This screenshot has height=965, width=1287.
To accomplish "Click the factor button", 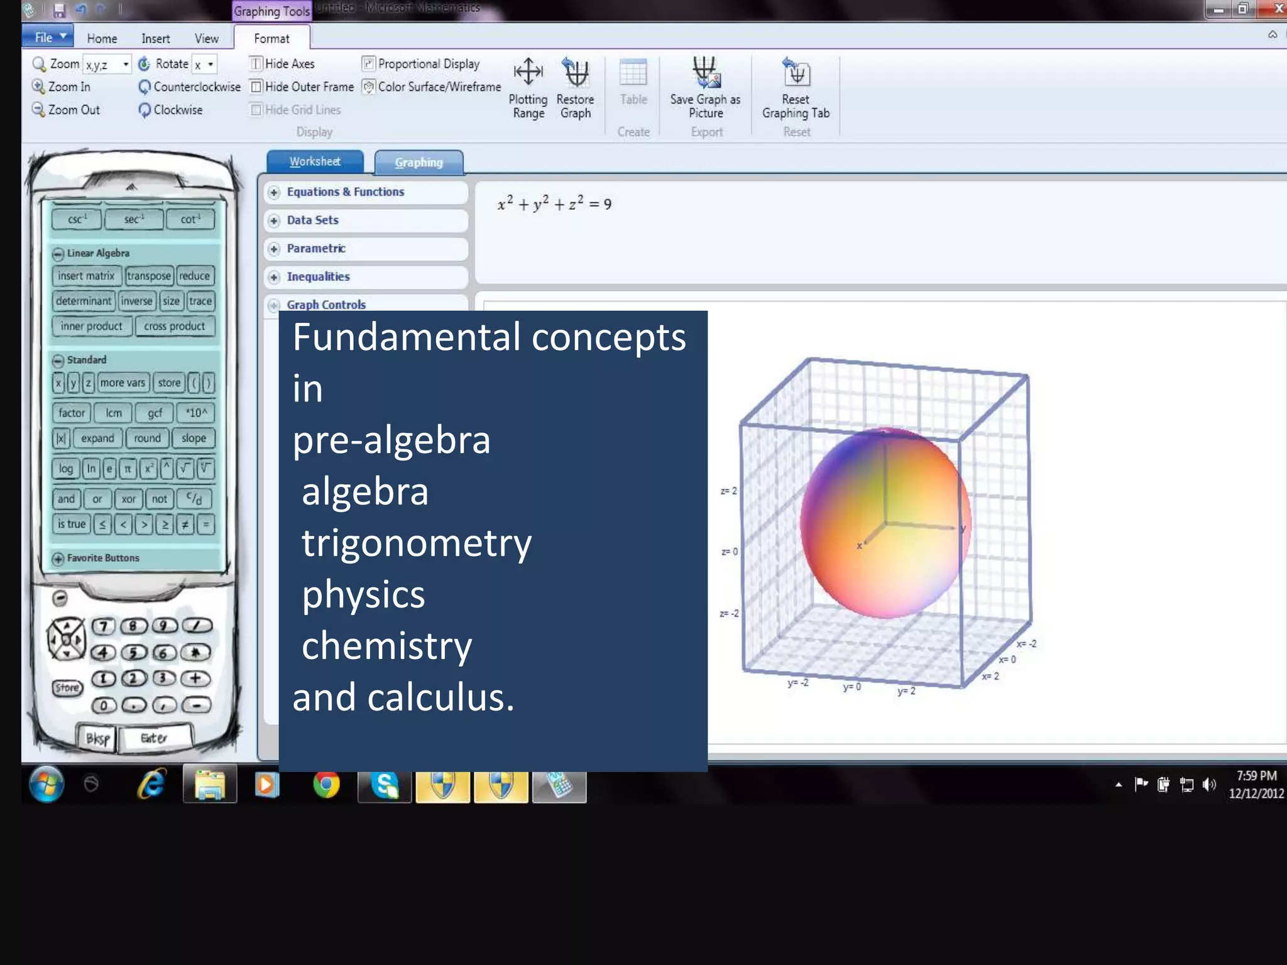I will click(72, 413).
